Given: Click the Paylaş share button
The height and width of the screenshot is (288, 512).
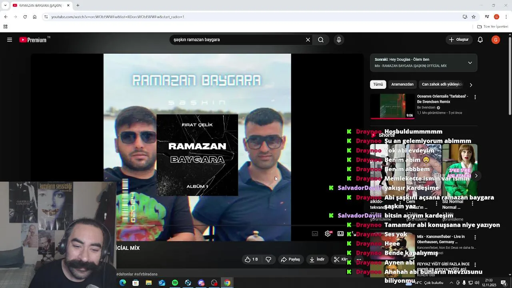Looking at the screenshot, I should (x=290, y=259).
